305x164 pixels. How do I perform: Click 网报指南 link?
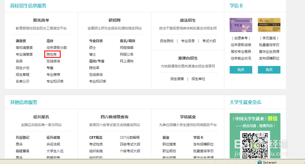tap(127, 48)
